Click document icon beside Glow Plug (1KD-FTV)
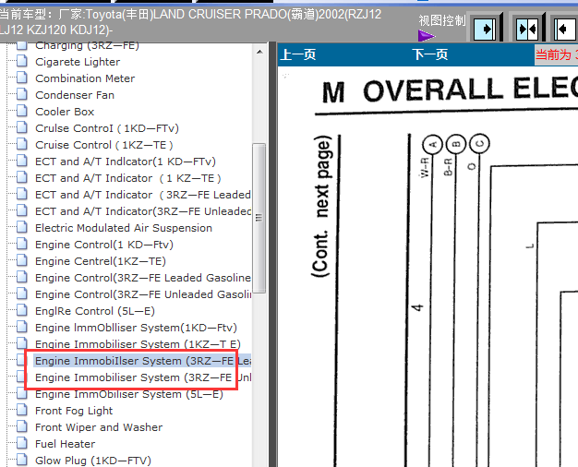Screen dimensions: 578x467 [x=22, y=459]
